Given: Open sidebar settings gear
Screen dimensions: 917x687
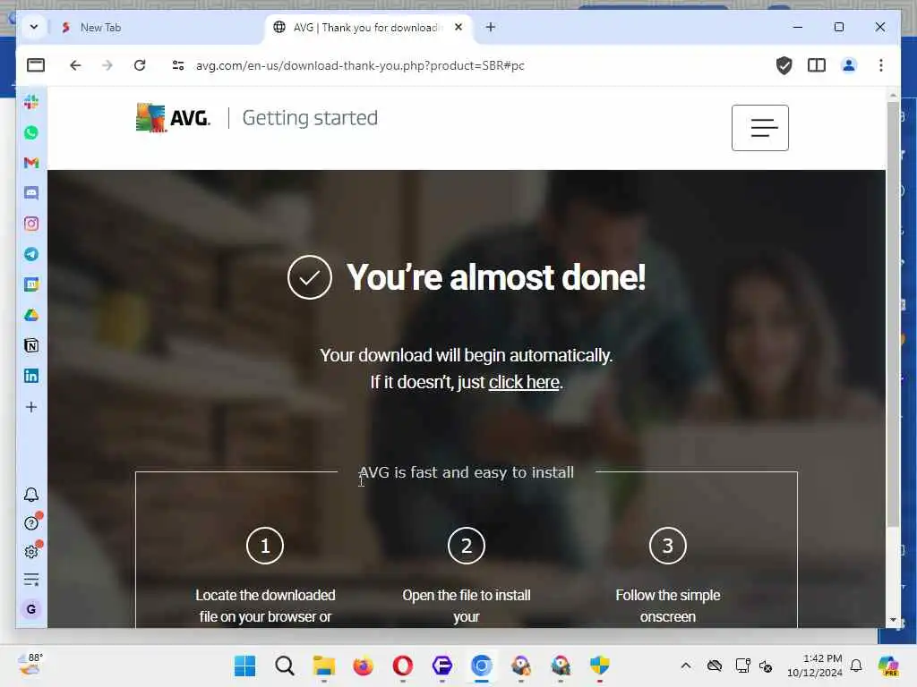Looking at the screenshot, I should (31, 551).
